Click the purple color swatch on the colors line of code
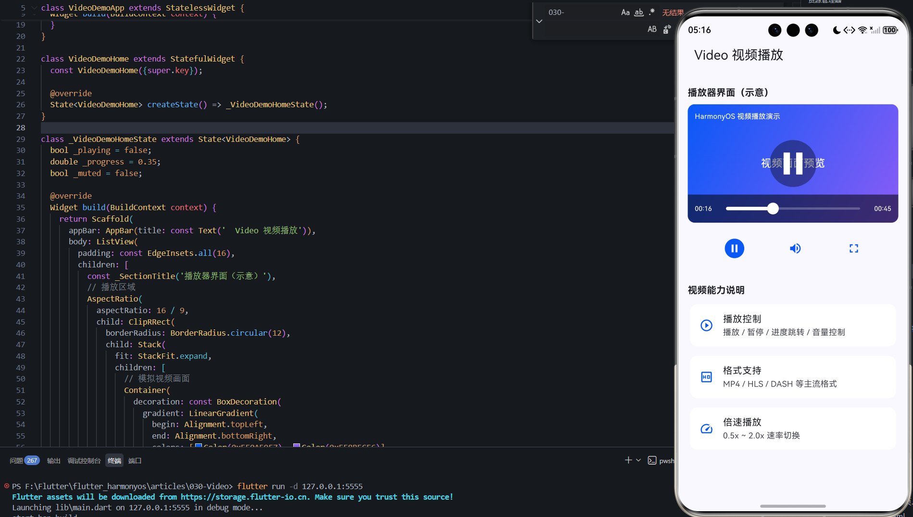Screen dimensions: 913x517 [297, 446]
